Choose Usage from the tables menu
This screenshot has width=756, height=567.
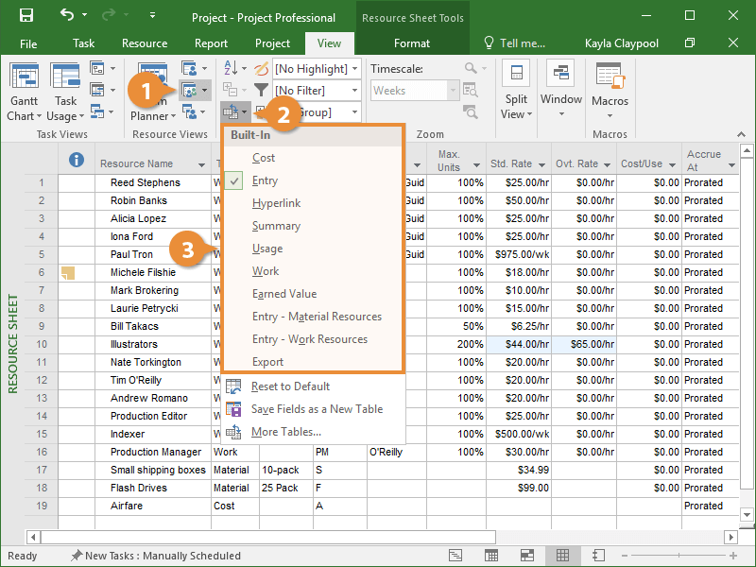click(267, 249)
